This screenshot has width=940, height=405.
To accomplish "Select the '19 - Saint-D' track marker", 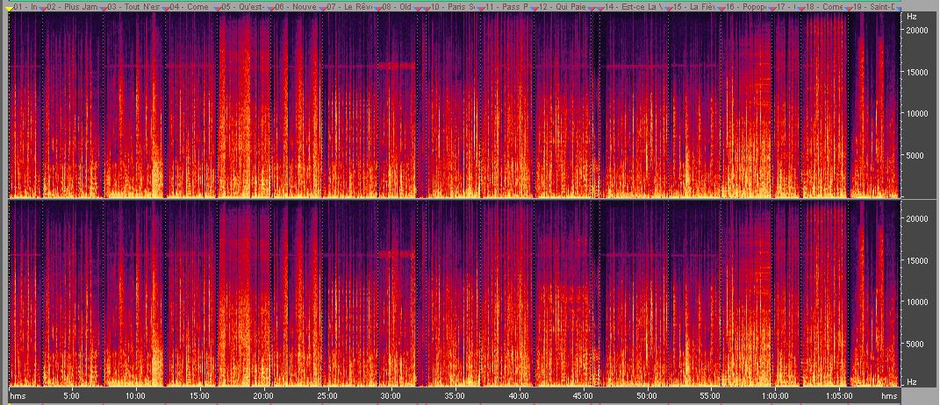I will (x=873, y=7).
